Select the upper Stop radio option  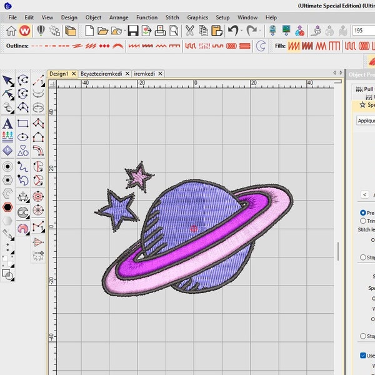coord(362,257)
